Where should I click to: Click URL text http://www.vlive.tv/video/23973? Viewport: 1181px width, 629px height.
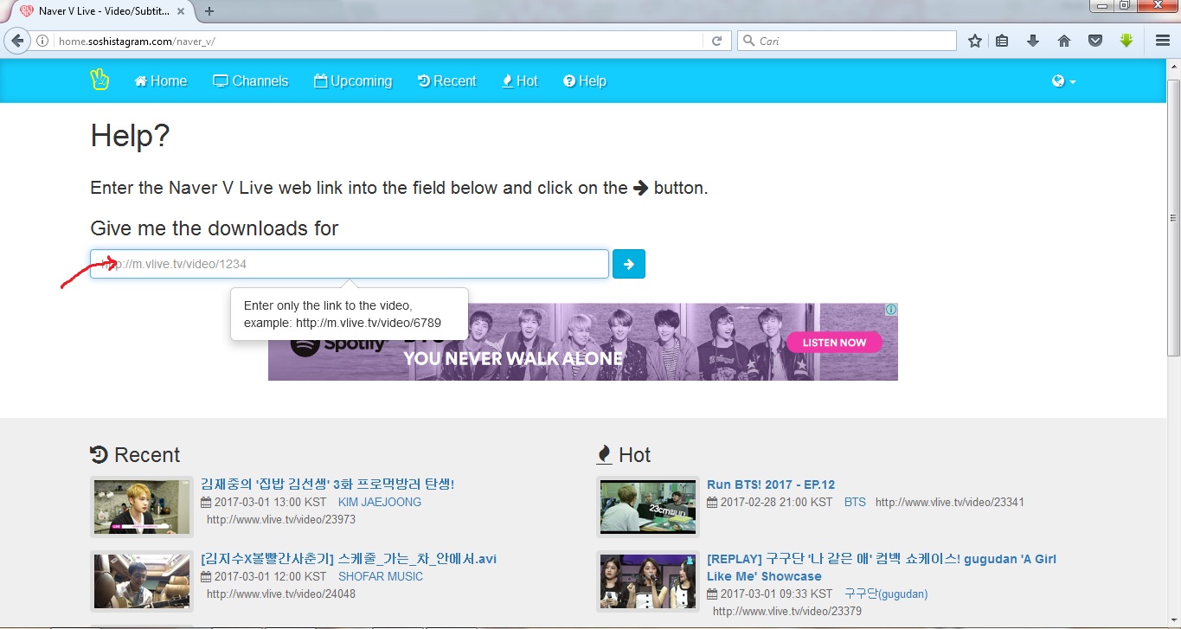281,520
